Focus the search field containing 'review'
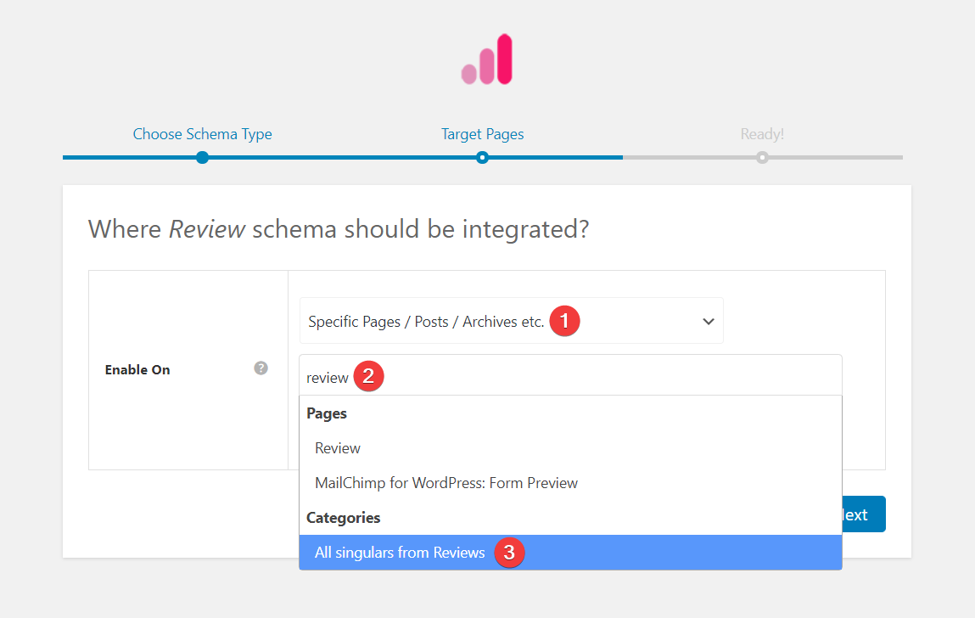 click(570, 376)
